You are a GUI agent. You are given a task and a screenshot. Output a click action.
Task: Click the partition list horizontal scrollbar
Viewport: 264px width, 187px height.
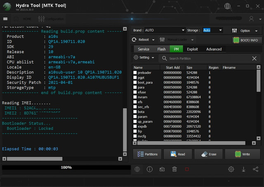pyautogui.click(x=194, y=143)
